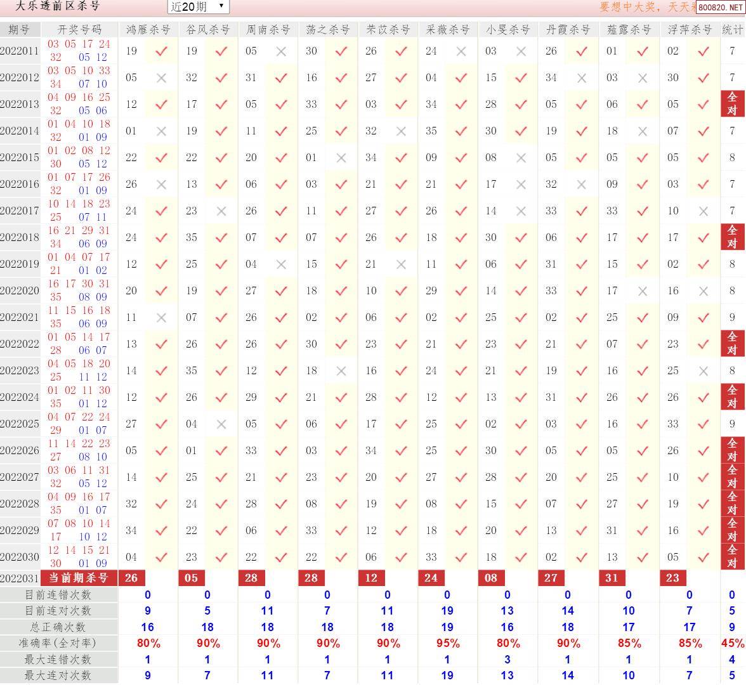This screenshot has width=746, height=685.
Task: Click the 800820.NET site label
Action: 719,8
